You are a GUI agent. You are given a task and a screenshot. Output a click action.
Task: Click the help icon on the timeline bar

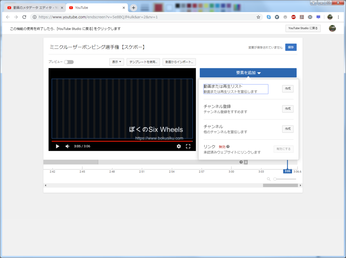[241, 162]
